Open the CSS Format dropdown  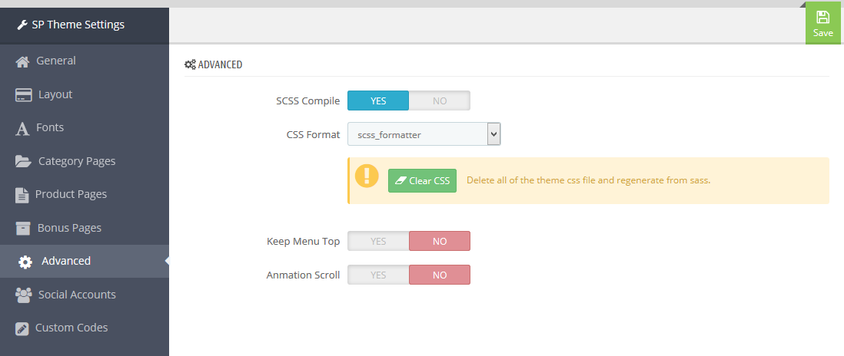coord(424,134)
